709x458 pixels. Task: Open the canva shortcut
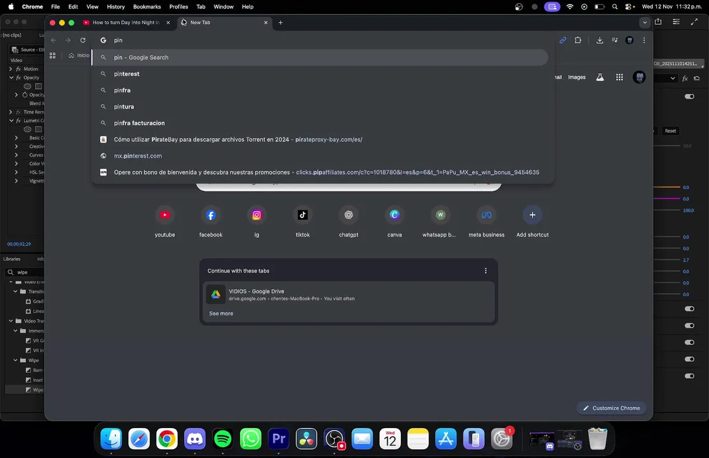point(395,215)
